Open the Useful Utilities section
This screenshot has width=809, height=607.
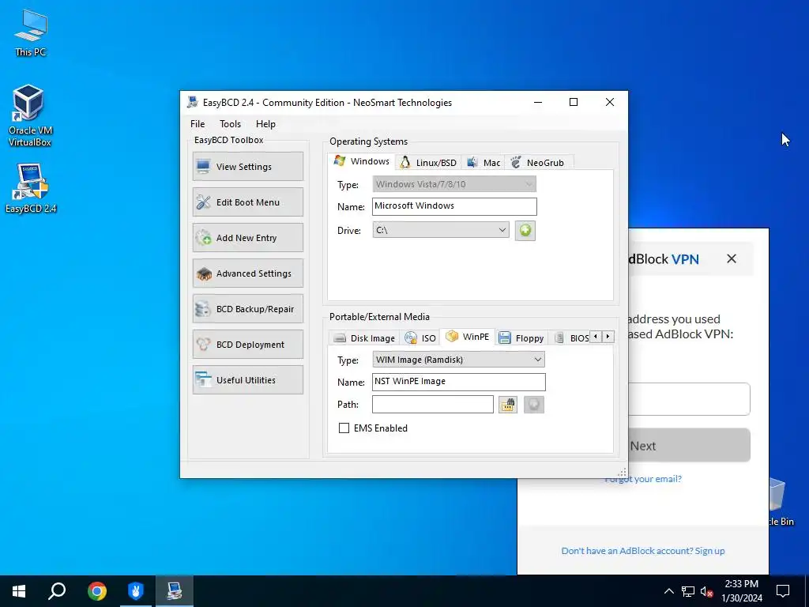247,380
